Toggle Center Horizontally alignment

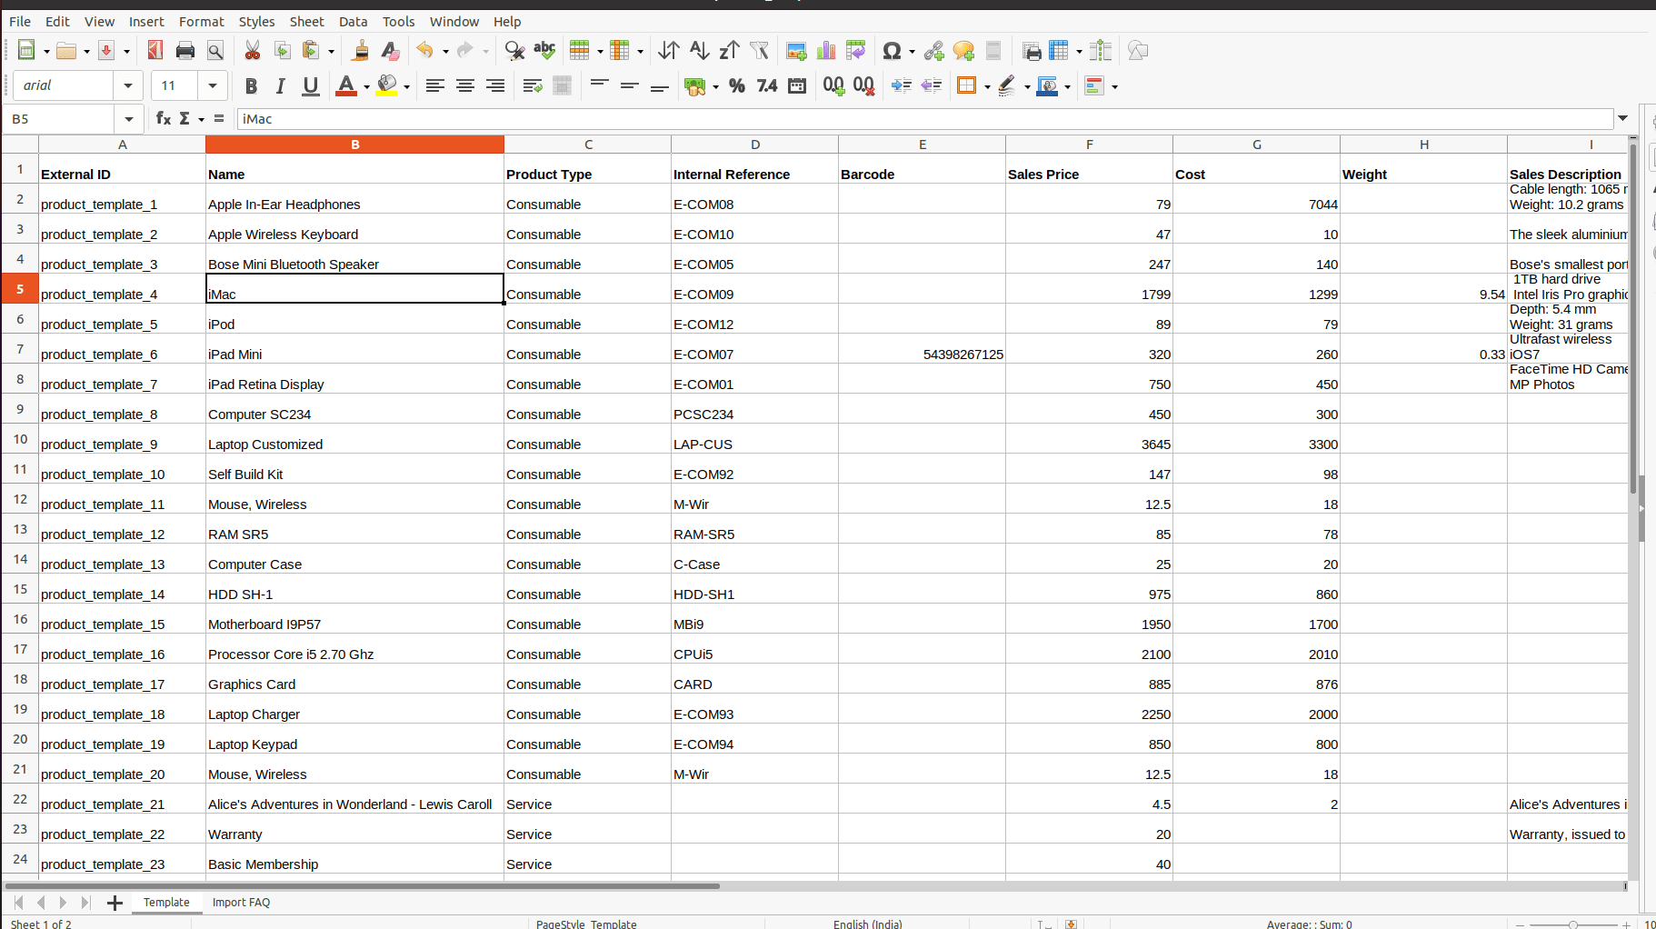coord(465,85)
